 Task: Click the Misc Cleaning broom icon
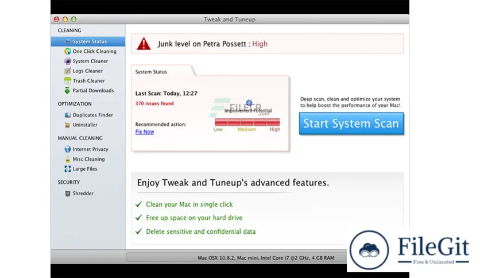point(68,159)
